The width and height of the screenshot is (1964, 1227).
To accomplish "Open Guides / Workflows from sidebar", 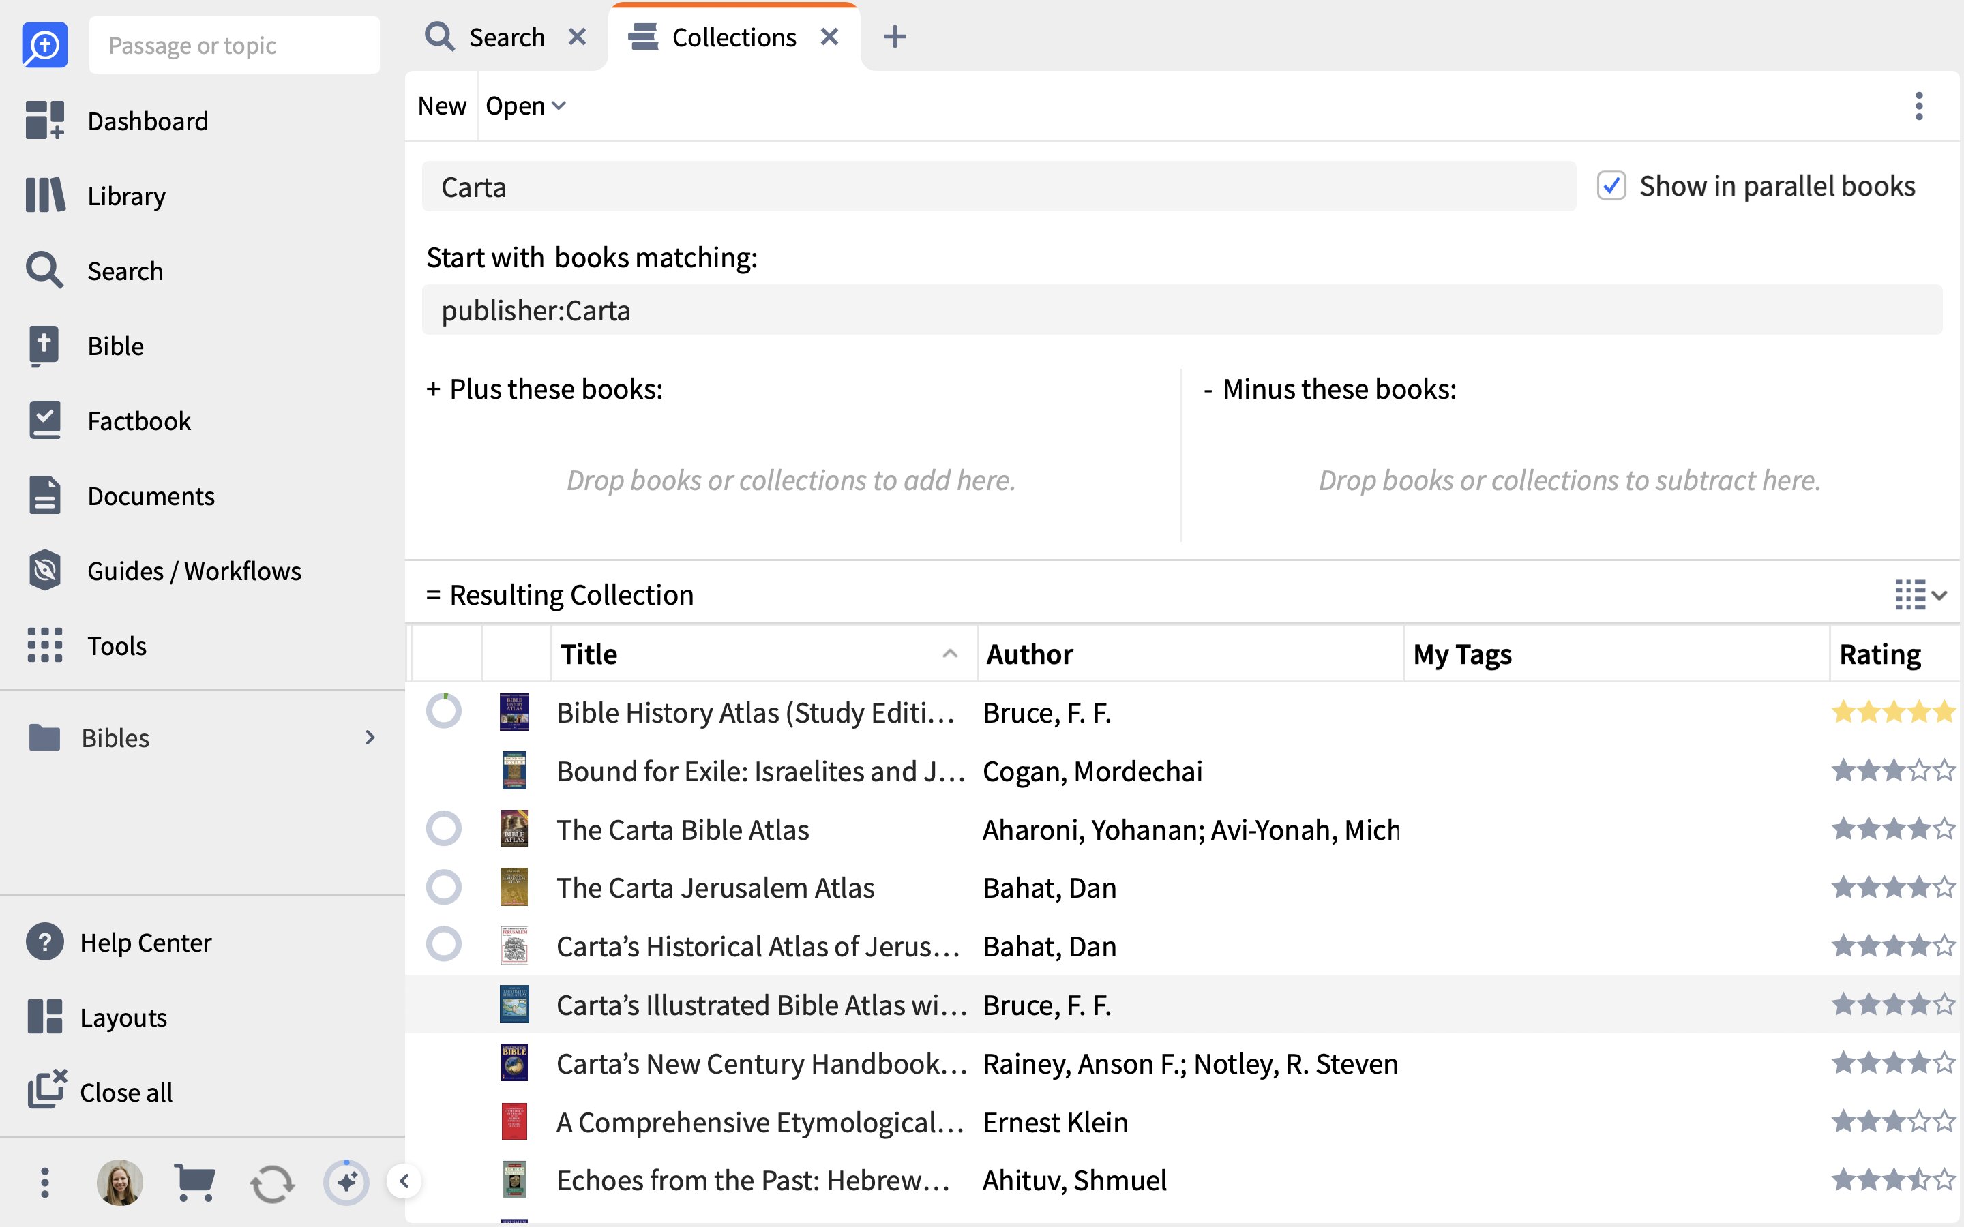I will click(x=194, y=571).
